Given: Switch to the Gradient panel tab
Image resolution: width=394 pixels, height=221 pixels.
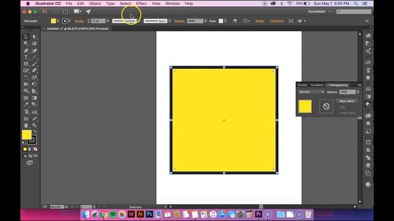Looking at the screenshot, I should pos(317,85).
